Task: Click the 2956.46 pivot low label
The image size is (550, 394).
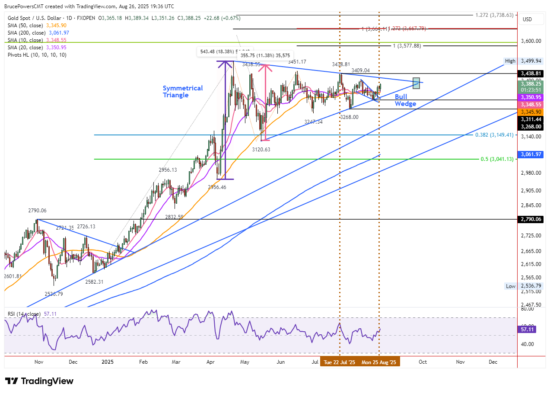Action: click(x=217, y=187)
